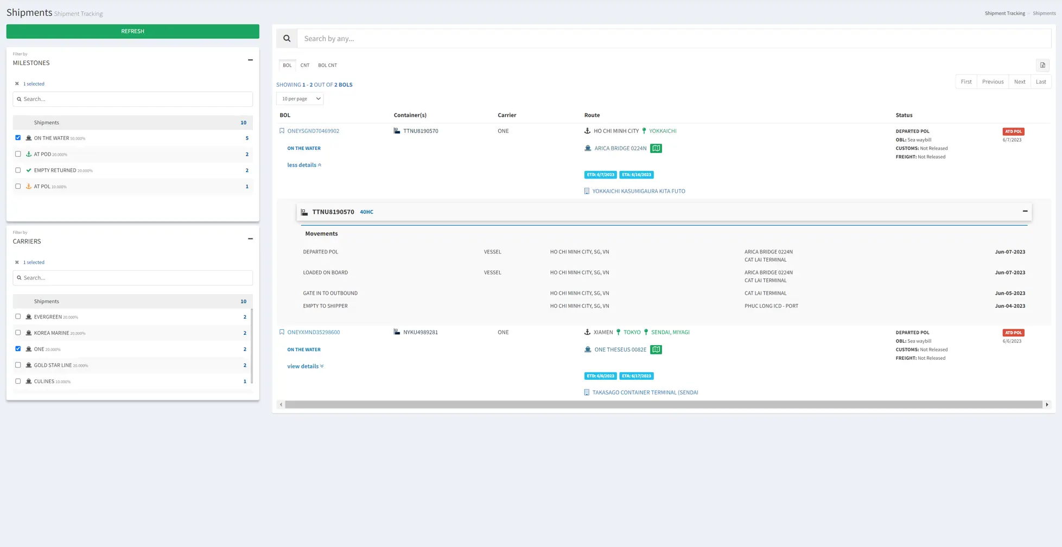The width and height of the screenshot is (1062, 547).
Task: Expand view details for second shipment
Action: (x=305, y=366)
